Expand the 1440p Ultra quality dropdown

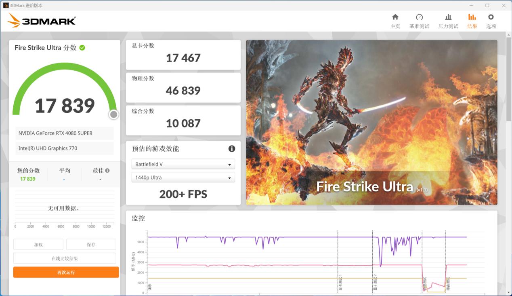point(183,177)
